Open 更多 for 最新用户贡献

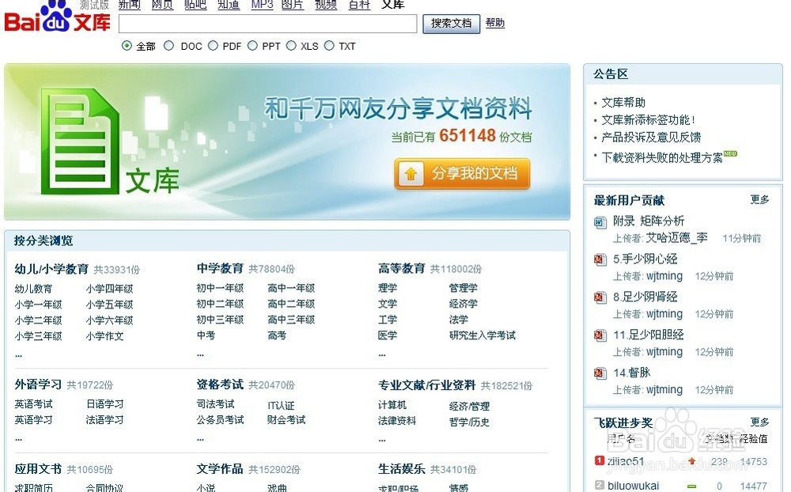coord(759,200)
